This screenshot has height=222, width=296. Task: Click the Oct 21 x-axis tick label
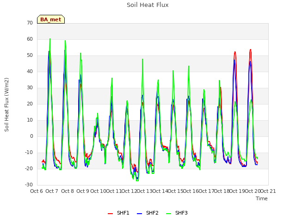coord(268,191)
